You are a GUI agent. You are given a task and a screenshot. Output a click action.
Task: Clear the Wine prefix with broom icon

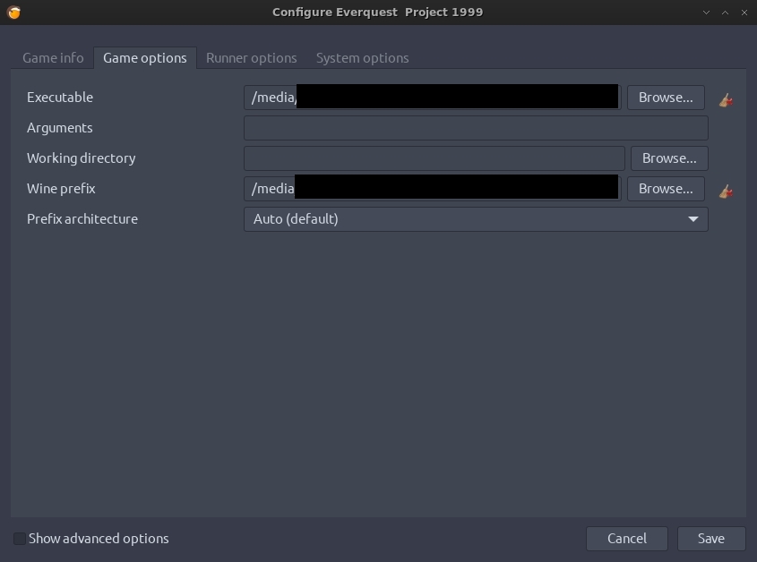[726, 191]
